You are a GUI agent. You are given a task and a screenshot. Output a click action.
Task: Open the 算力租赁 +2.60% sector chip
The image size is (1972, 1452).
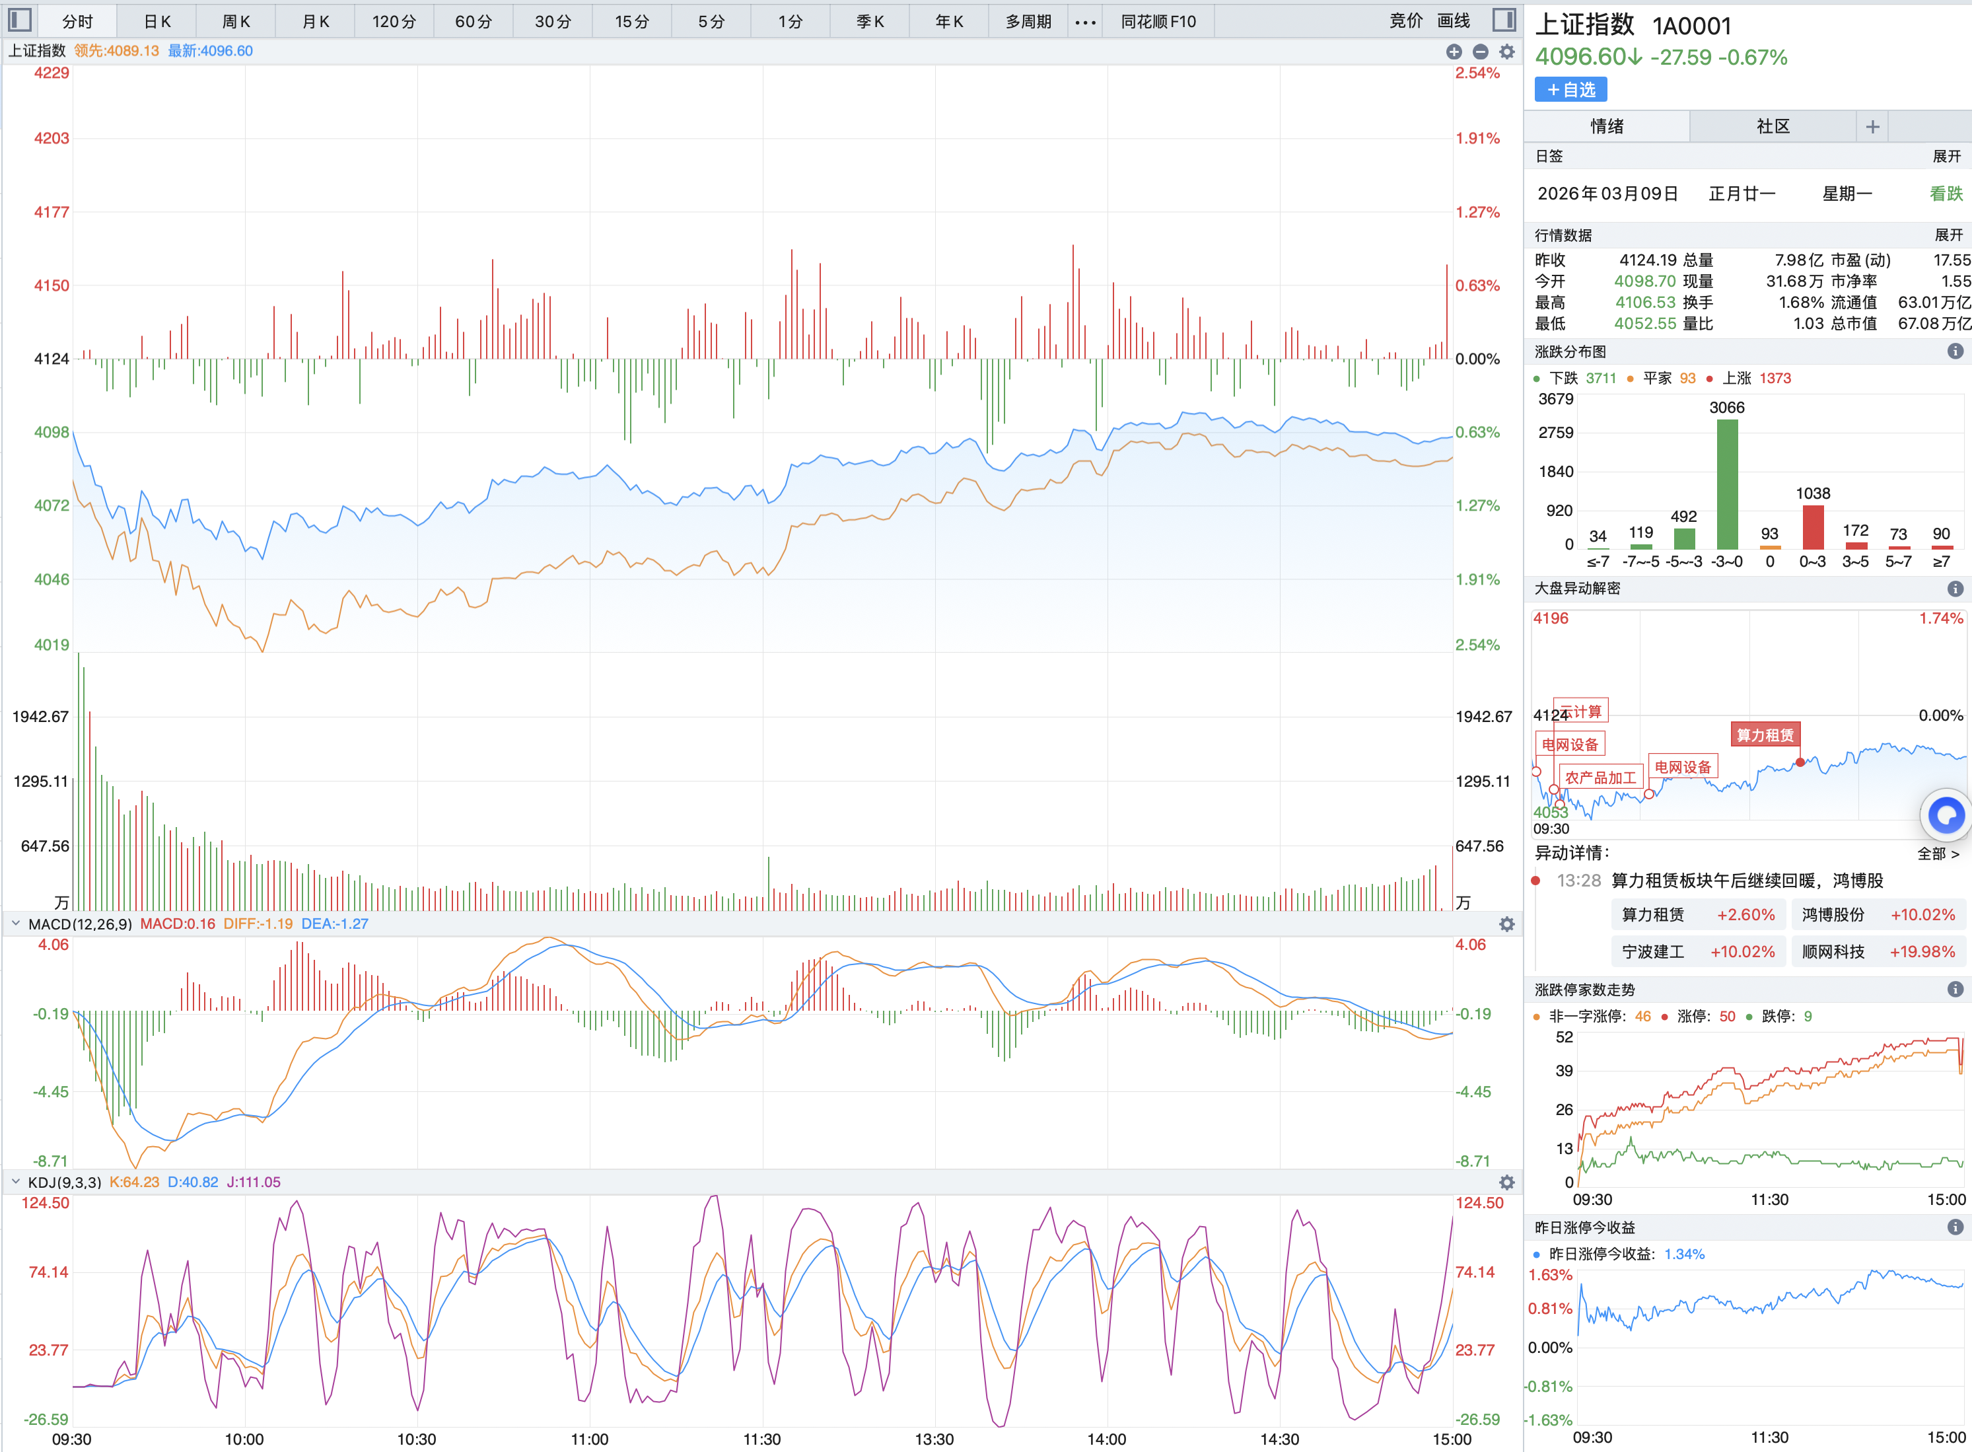coord(1698,915)
